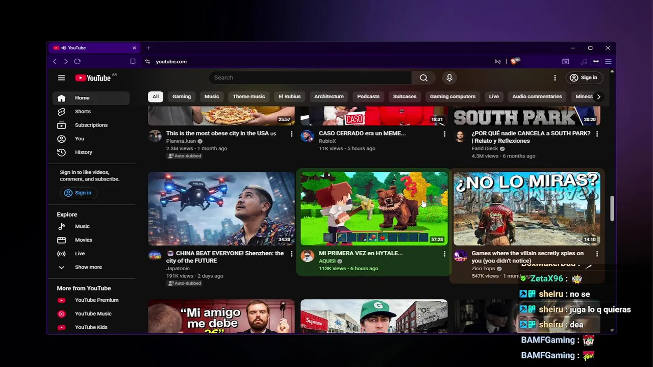Open the browser hamburger menu
653x367 pixels.
[608, 62]
